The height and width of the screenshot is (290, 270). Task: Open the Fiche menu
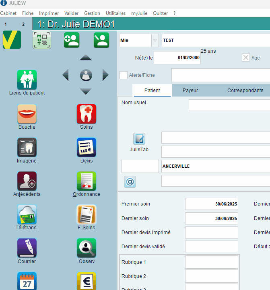coord(28,13)
